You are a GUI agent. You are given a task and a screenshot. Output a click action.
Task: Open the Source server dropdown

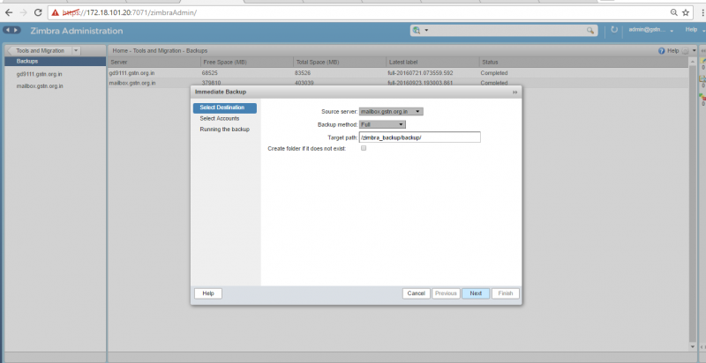pyautogui.click(x=391, y=111)
